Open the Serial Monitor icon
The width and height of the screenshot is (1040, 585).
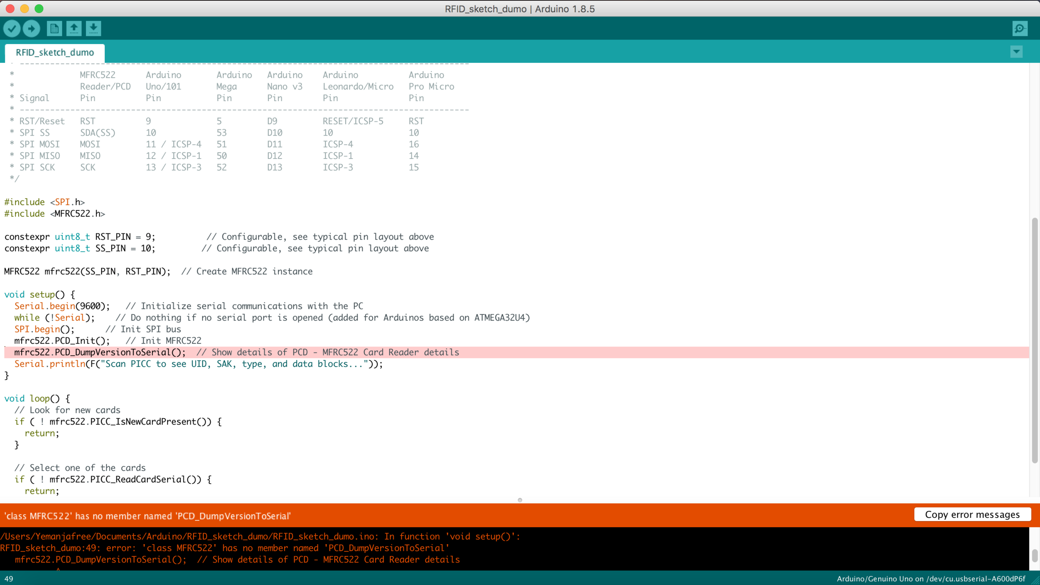1020,29
